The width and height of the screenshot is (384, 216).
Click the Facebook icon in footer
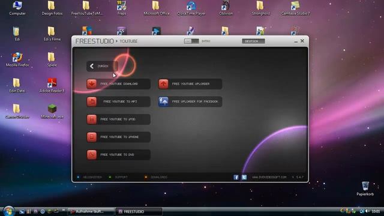pos(236,177)
